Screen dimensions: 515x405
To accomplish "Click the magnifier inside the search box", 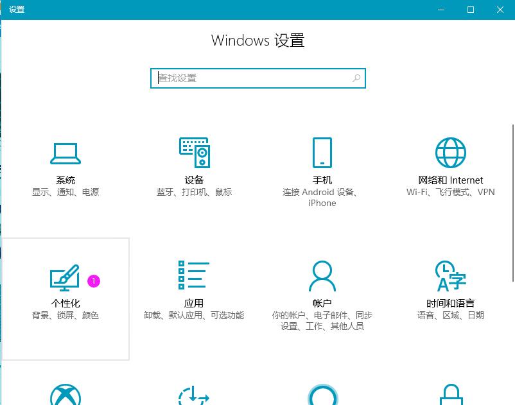I will coord(356,78).
